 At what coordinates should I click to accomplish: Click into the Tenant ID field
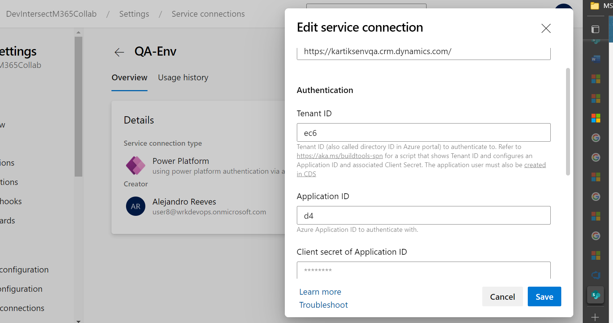(423, 133)
